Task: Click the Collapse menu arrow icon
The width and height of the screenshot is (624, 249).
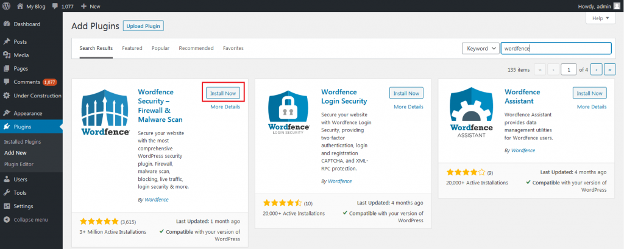Action: pyautogui.click(x=6, y=220)
